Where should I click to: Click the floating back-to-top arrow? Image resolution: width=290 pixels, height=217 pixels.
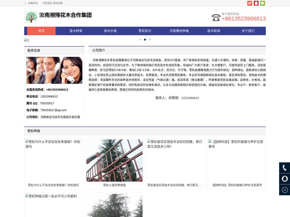285,190
